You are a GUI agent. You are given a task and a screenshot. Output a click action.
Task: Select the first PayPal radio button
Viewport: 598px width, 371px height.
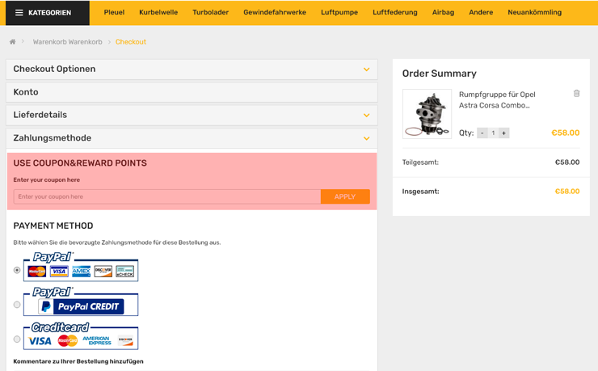pos(17,270)
